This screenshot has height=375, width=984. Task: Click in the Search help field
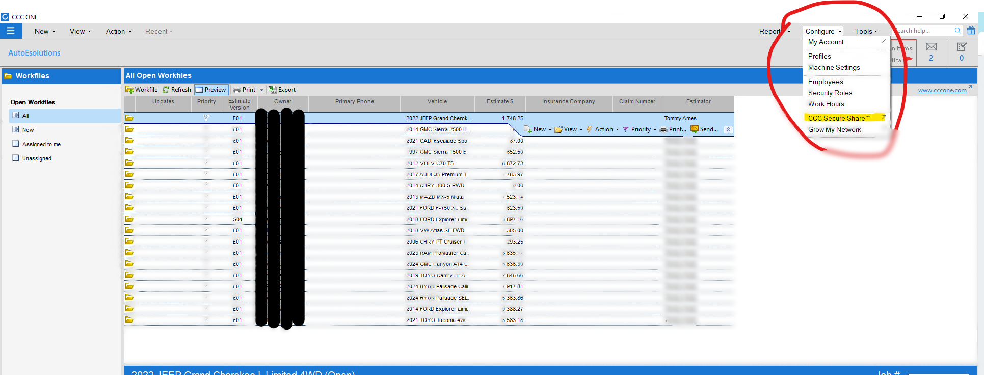(x=922, y=31)
